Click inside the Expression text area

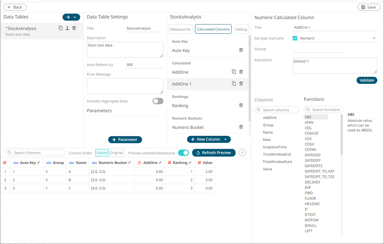(x=334, y=65)
